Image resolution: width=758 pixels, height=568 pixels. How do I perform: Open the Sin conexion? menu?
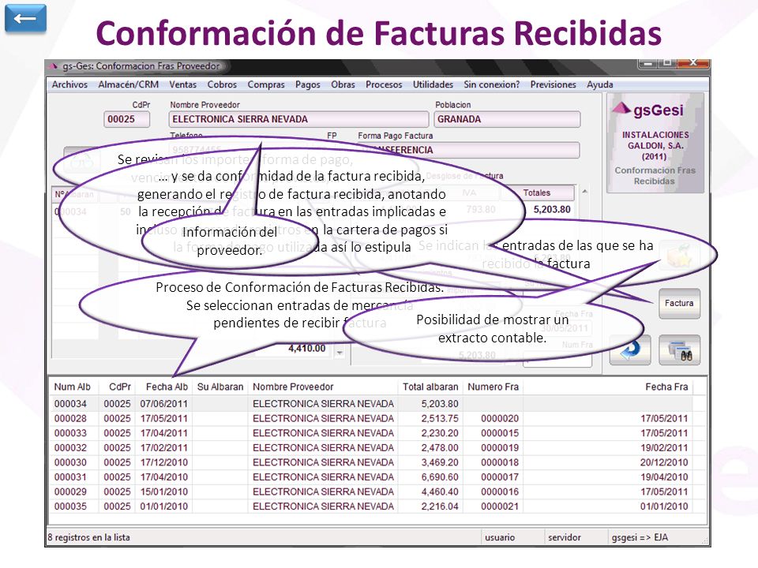(492, 84)
